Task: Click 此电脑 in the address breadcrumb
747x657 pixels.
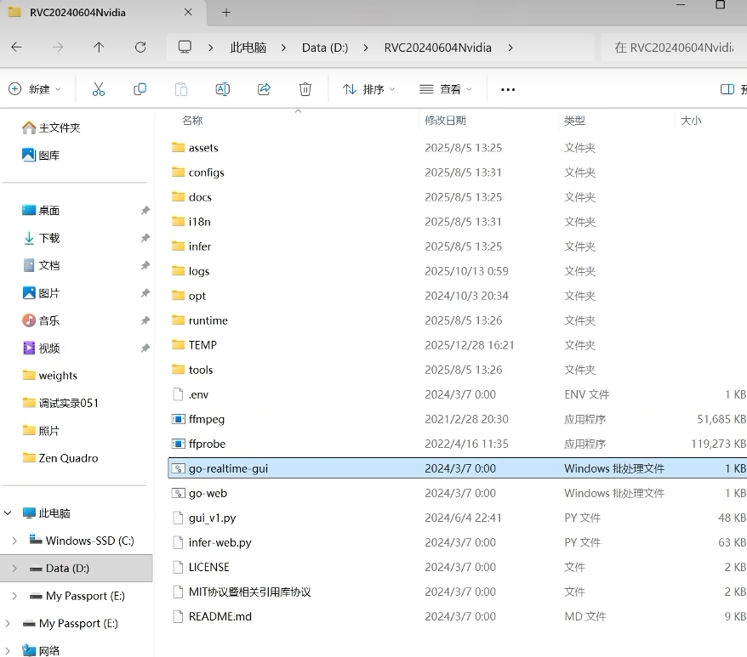Action: click(248, 48)
